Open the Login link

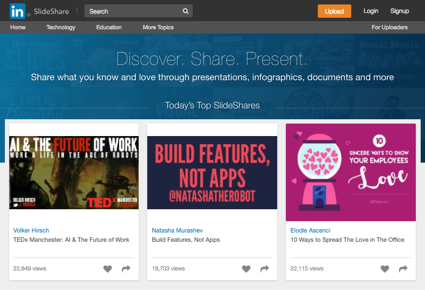pyautogui.click(x=370, y=11)
